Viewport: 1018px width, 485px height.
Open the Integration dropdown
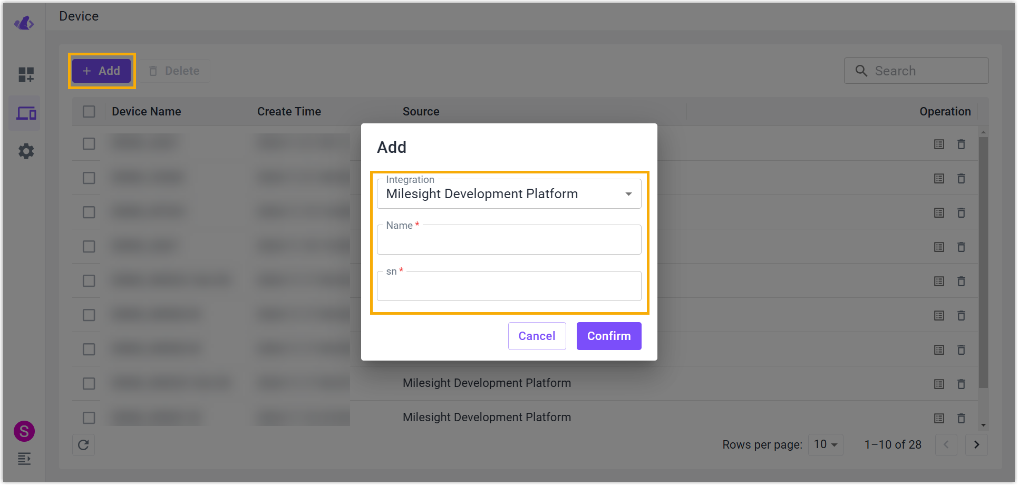(x=509, y=193)
